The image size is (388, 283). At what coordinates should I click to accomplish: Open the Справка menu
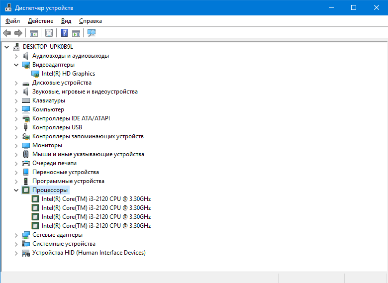[90, 21]
